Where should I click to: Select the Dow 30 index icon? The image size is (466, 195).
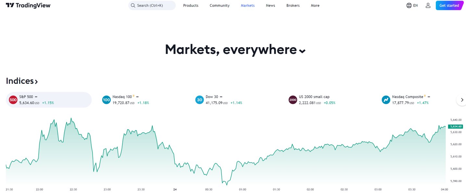coord(199,100)
